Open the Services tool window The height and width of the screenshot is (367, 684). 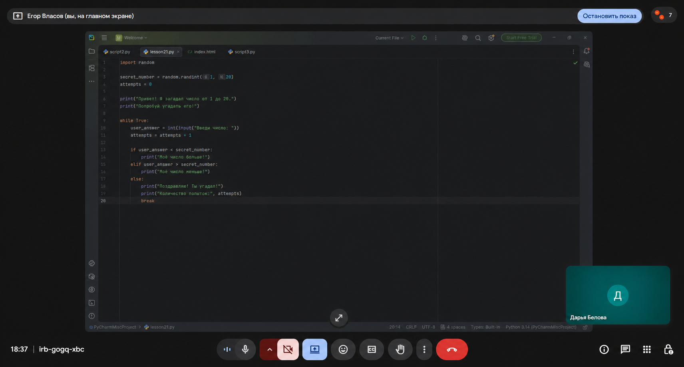pyautogui.click(x=91, y=290)
